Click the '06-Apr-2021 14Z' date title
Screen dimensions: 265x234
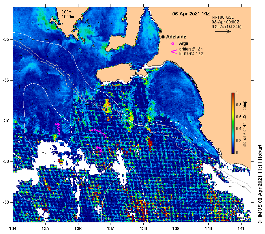tap(191, 14)
